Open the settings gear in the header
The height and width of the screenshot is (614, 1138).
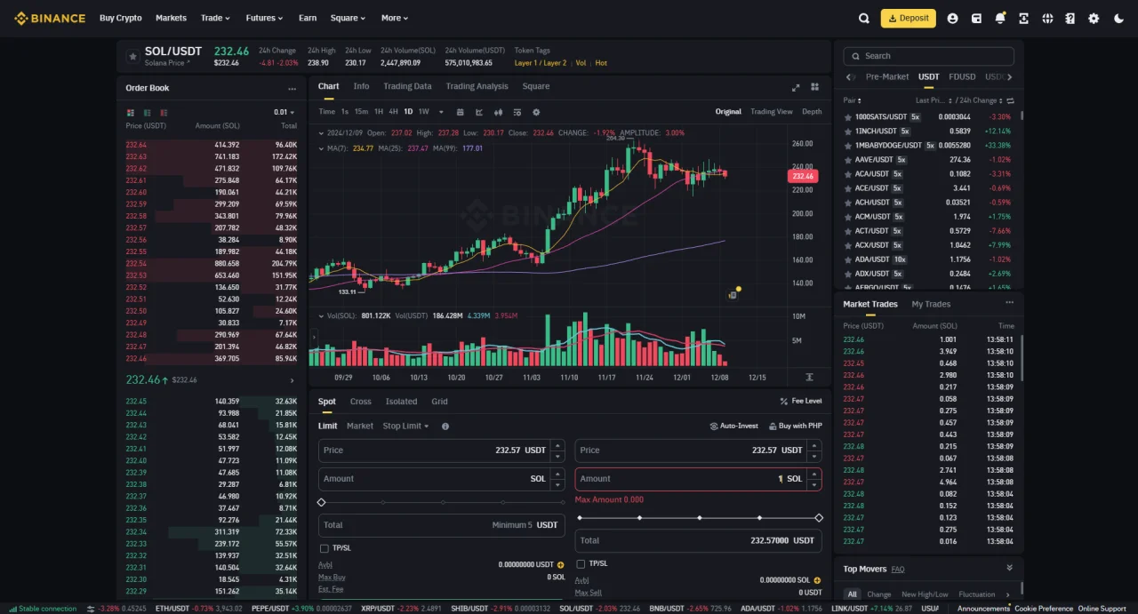pyautogui.click(x=1094, y=18)
